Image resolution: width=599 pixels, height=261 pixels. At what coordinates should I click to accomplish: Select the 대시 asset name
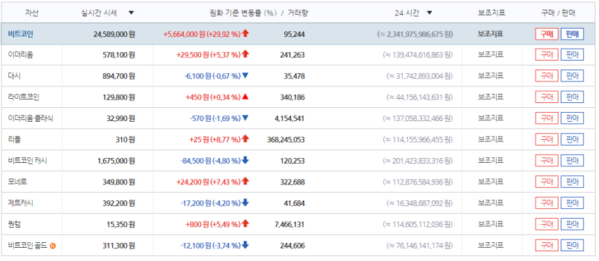pyautogui.click(x=14, y=76)
